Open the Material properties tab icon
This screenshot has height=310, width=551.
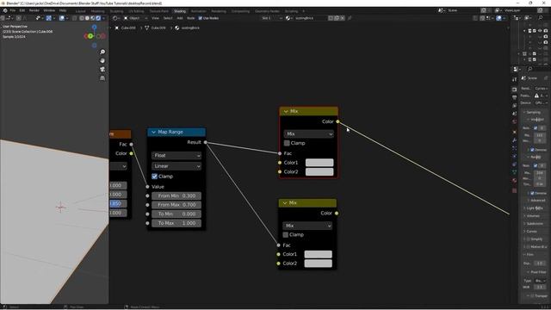515,180
